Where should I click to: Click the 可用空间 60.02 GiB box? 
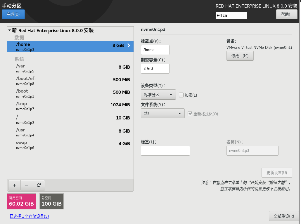coord(22,201)
